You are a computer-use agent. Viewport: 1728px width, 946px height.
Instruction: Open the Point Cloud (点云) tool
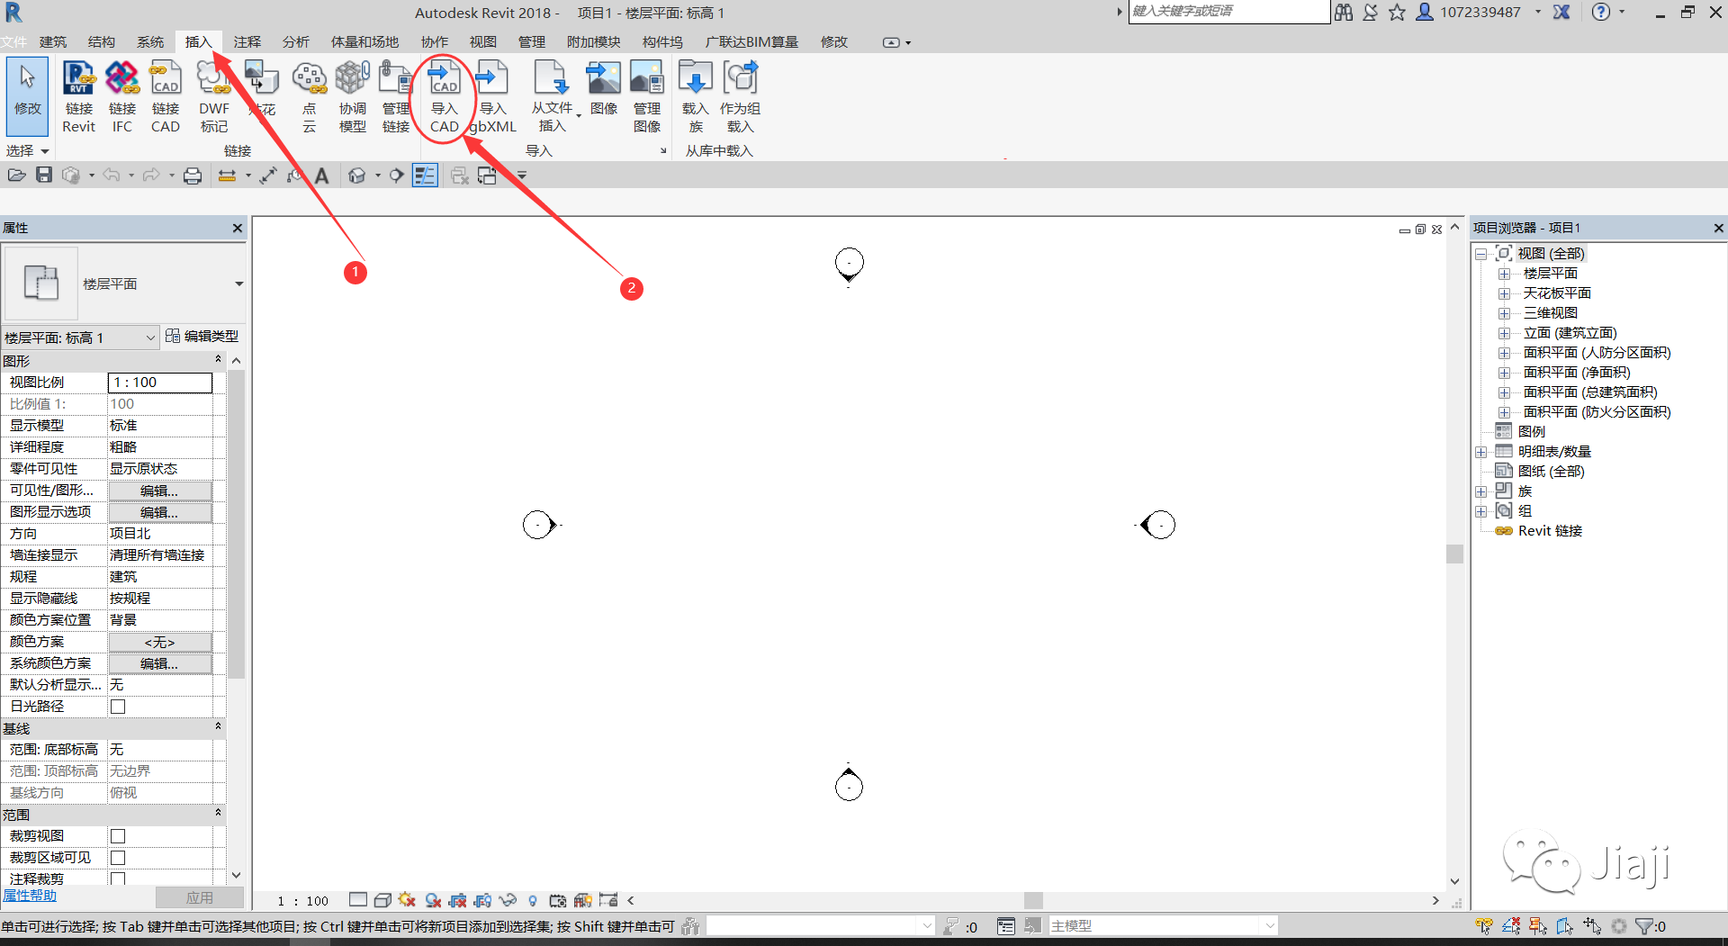pos(310,96)
